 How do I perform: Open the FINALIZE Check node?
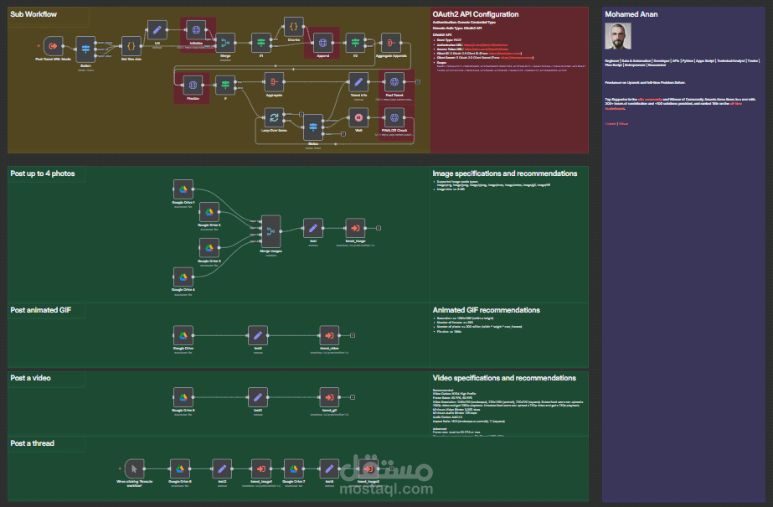(394, 116)
